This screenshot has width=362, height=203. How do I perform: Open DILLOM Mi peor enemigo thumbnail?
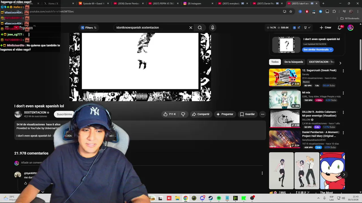coord(285,119)
